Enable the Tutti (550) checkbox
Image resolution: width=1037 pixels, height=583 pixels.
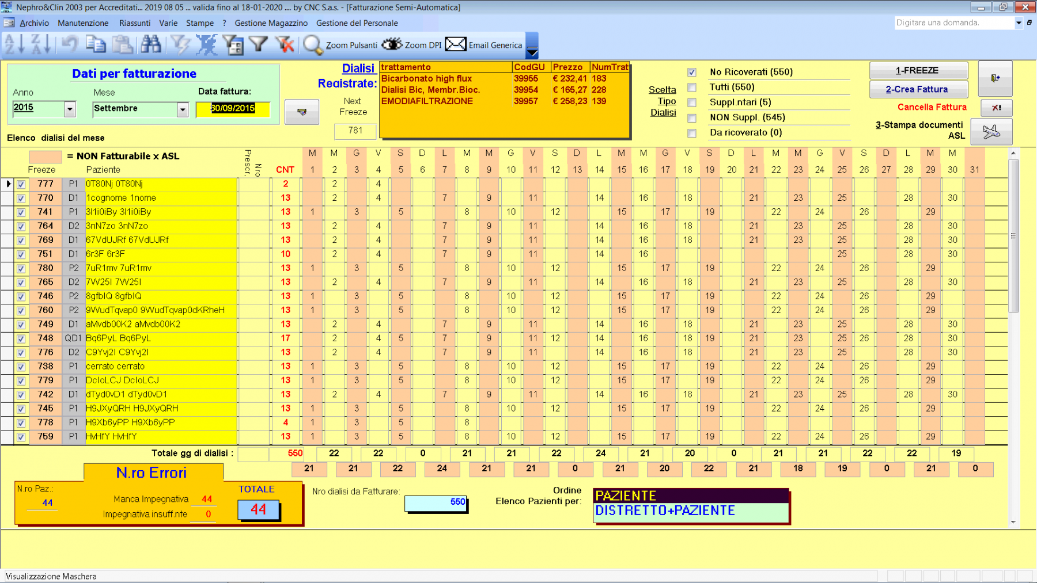692,87
